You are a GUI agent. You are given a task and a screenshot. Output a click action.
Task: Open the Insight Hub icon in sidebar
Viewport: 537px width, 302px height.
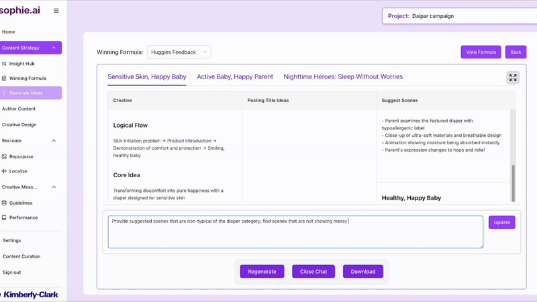tap(4, 64)
